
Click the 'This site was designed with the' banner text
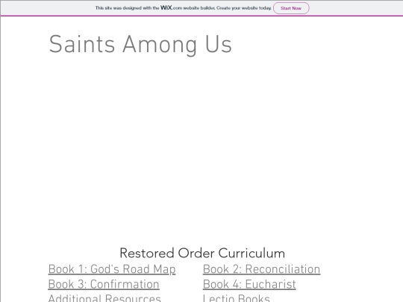pyautogui.click(x=127, y=8)
